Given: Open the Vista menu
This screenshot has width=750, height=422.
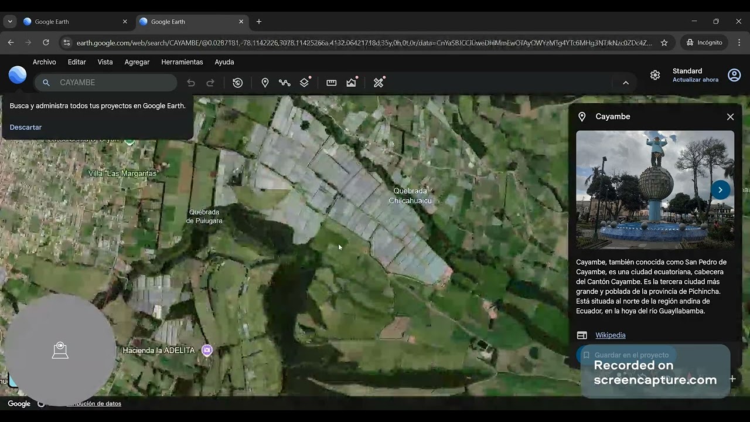Looking at the screenshot, I should (x=105, y=62).
